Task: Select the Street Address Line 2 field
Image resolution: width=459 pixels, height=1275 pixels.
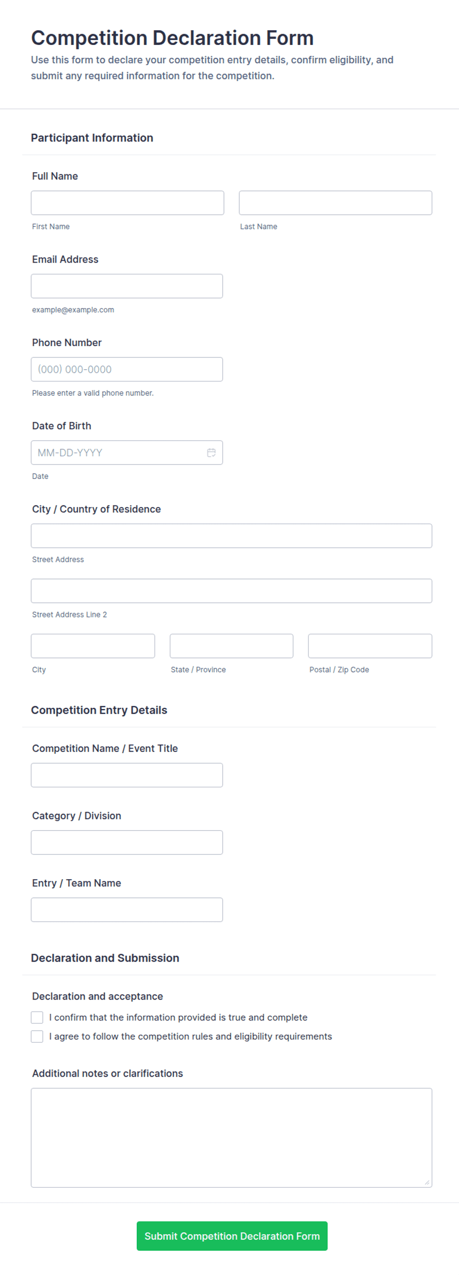Action: coord(231,590)
